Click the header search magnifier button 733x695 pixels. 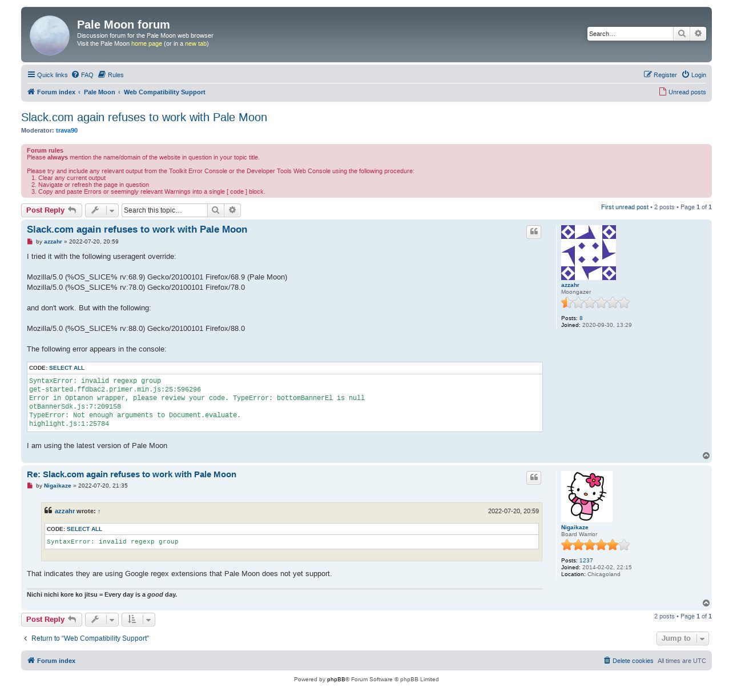[682, 34]
